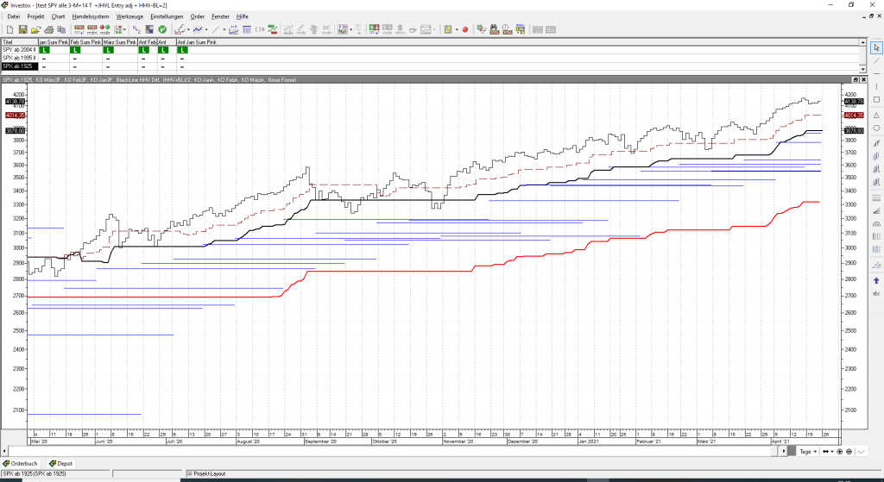The width and height of the screenshot is (884, 482).
Task: Select the arrow pointer tool in right sidebar
Action: tap(876, 47)
